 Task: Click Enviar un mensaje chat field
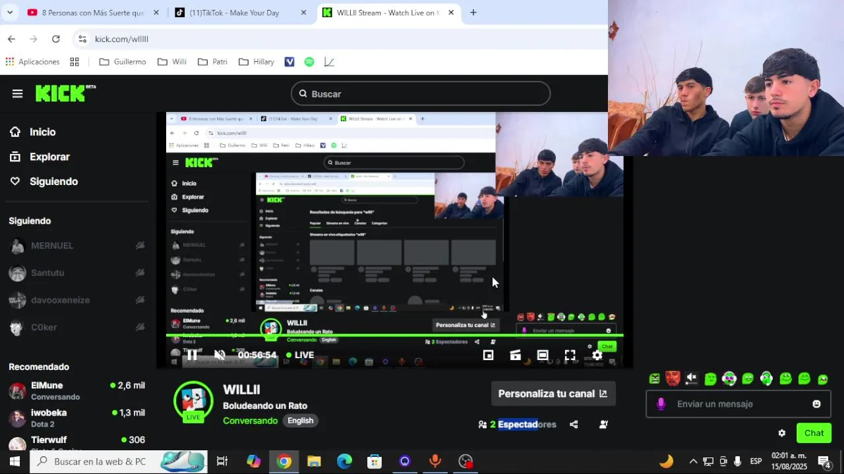point(738,404)
